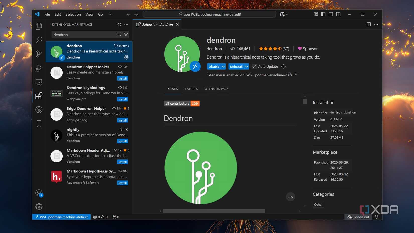Open Search from the activity bar

(39, 40)
